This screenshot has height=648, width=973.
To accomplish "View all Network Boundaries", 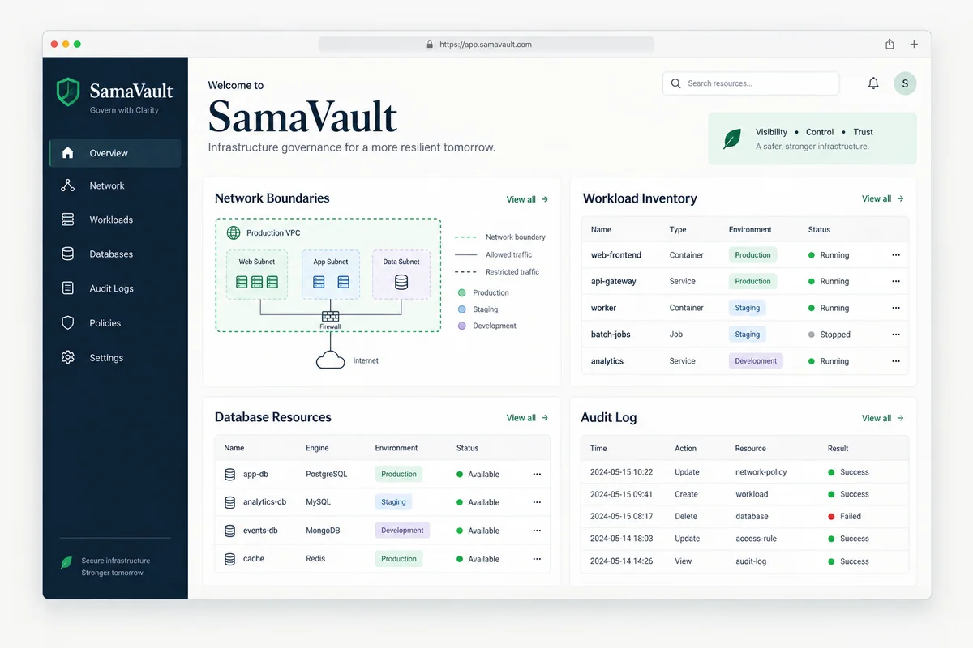I will 528,199.
